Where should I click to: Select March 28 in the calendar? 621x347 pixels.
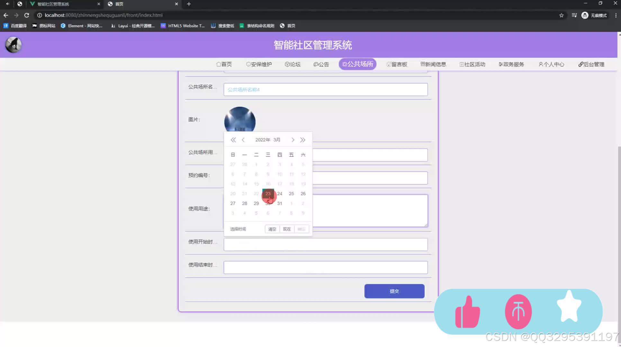[245, 203]
